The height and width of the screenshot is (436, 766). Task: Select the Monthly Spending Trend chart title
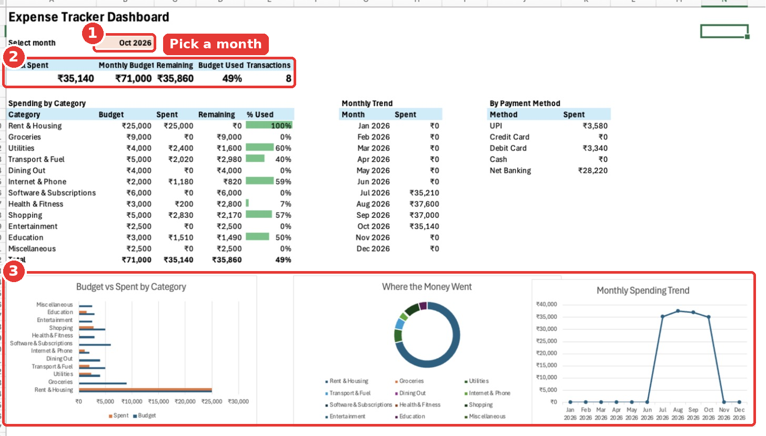643,290
